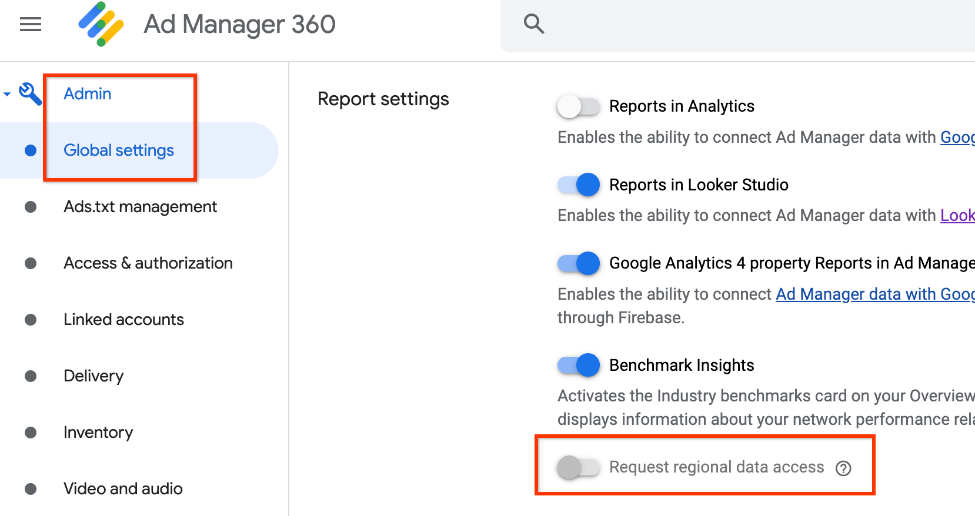Navigate to Linked accounts
This screenshot has width=975, height=516.
click(124, 320)
